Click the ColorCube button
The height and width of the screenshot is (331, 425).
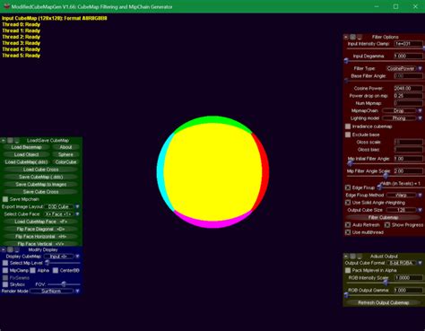pyautogui.click(x=65, y=162)
